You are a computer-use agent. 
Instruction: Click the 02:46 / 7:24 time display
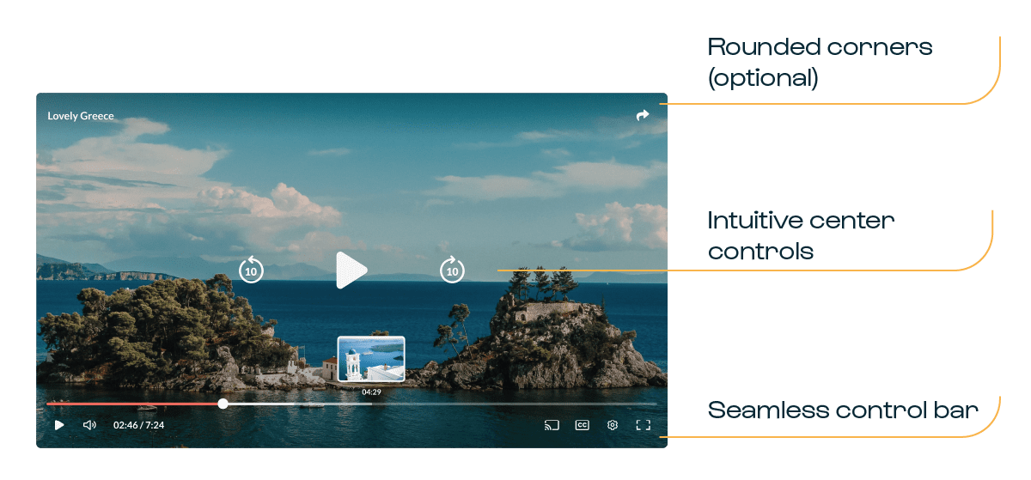[138, 425]
